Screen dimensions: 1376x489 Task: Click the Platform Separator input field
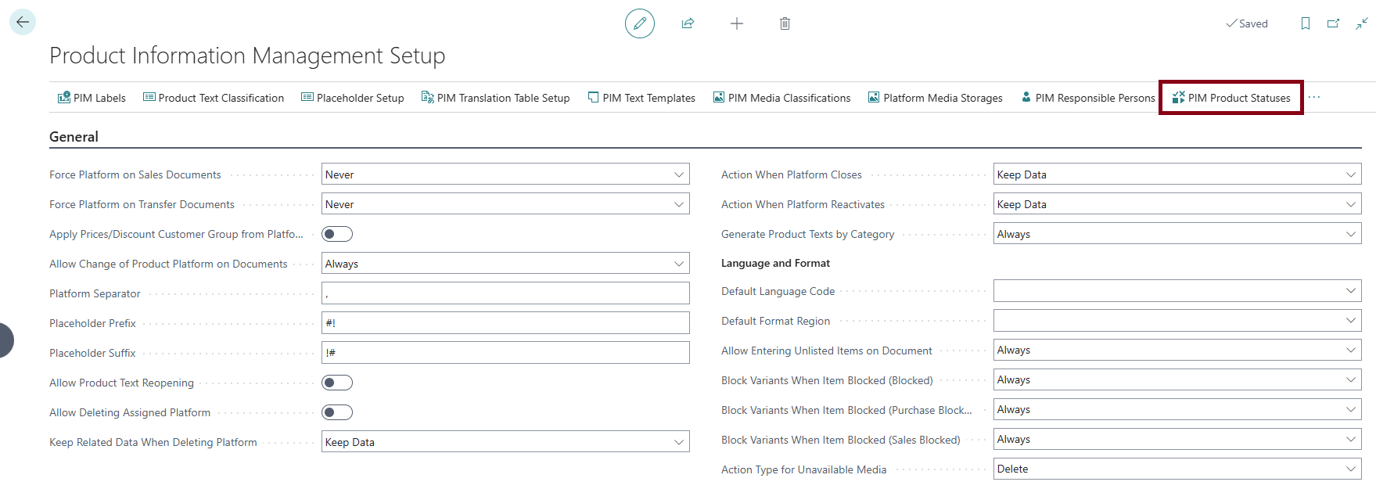tap(505, 293)
